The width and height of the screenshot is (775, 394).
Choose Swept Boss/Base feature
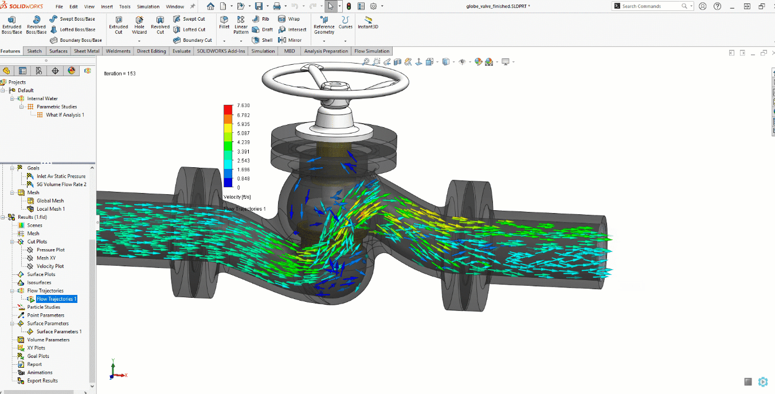coord(72,19)
